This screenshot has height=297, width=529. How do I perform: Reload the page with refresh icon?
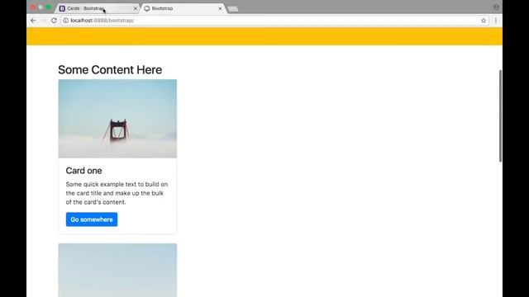pyautogui.click(x=54, y=21)
